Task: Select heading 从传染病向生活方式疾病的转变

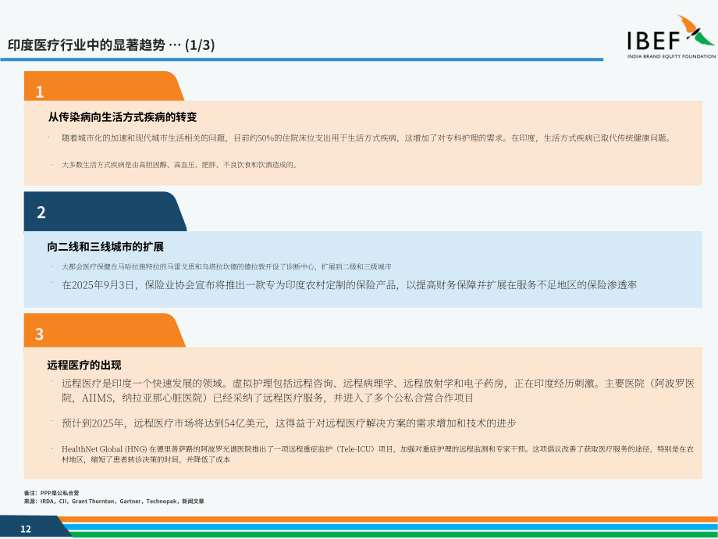Action: [x=123, y=117]
